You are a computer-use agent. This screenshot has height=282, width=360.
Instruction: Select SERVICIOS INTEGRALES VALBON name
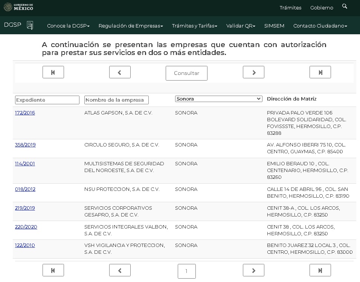[x=126, y=230]
